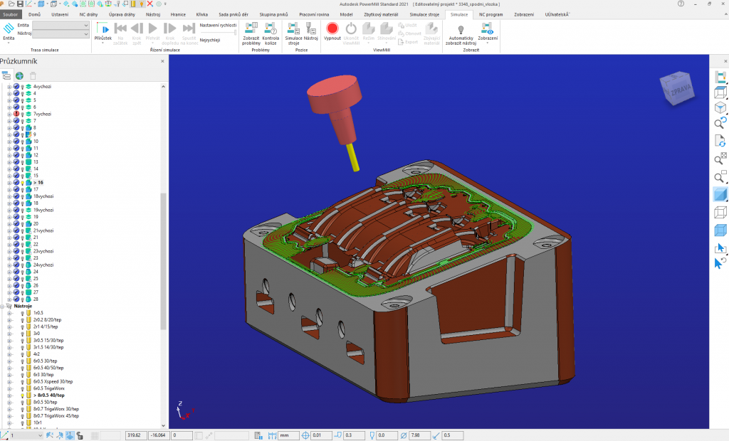Click the Kontrola kolize icon
Image resolution: width=729 pixels, height=441 pixels.
(x=271, y=29)
